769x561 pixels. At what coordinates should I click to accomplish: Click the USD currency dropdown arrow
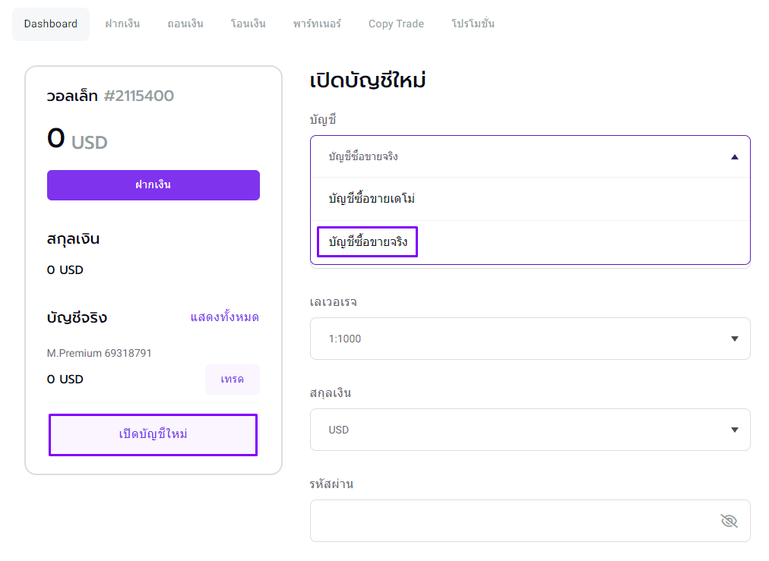tap(735, 430)
